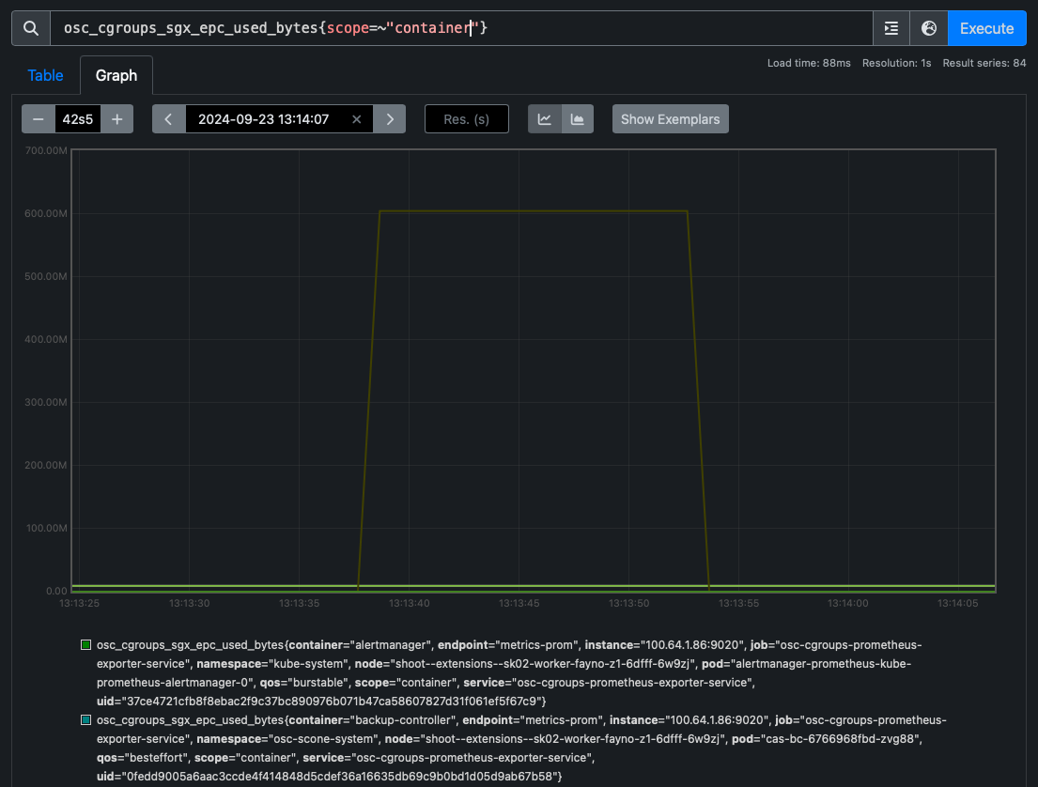Increase the graph range with plus
Viewport: 1038px width, 787px height.
point(117,119)
